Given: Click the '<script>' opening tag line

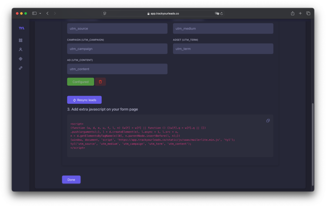Looking at the screenshot, I should [x=77, y=124].
